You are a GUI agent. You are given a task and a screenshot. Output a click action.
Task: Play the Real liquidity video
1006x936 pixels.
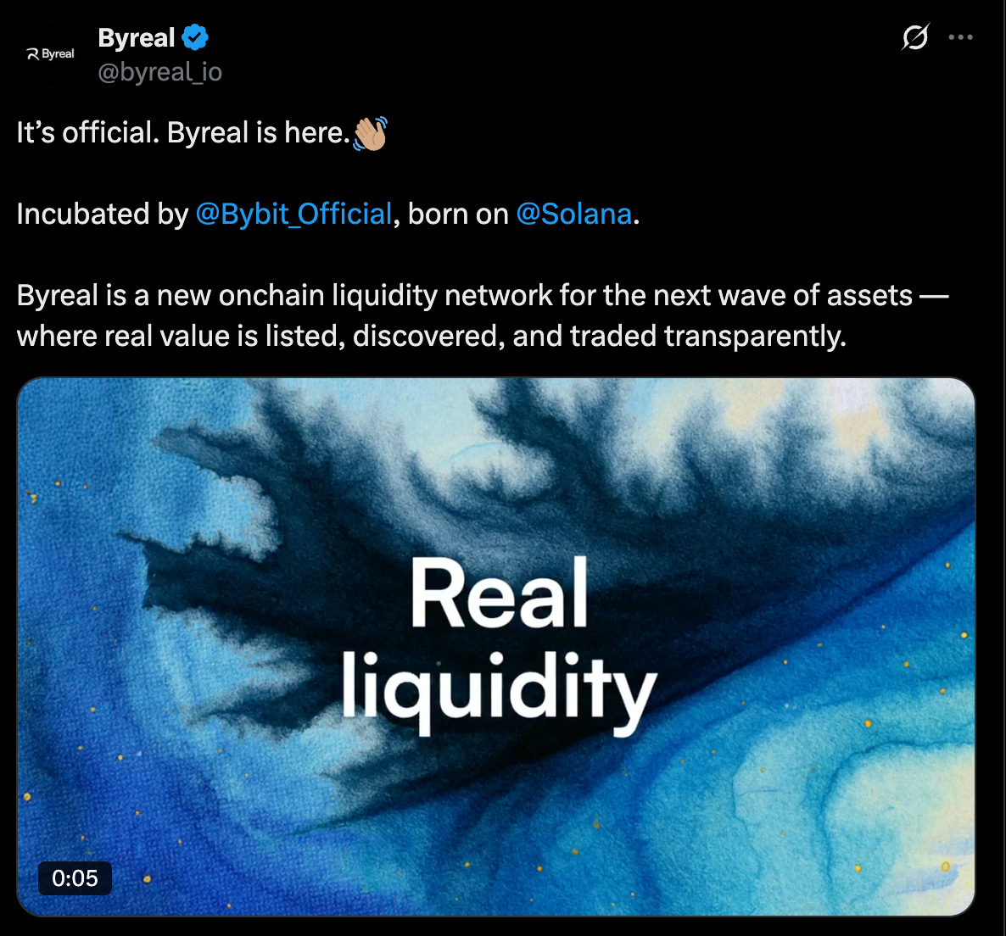coord(496,646)
